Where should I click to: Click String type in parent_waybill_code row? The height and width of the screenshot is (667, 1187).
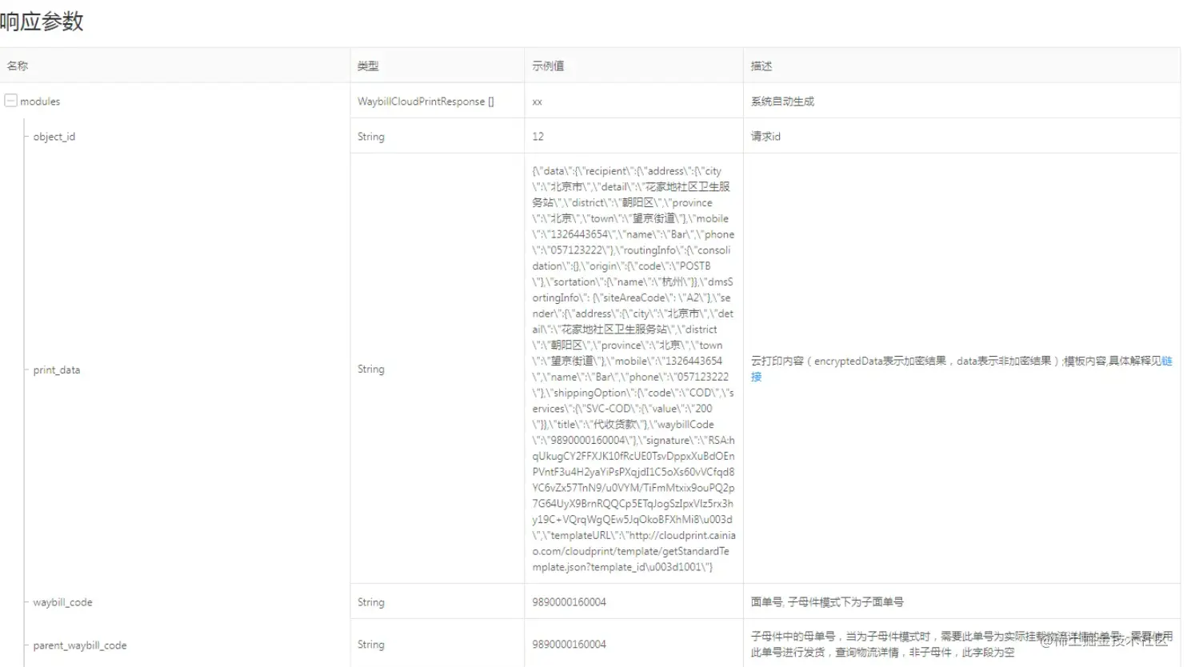coord(371,644)
